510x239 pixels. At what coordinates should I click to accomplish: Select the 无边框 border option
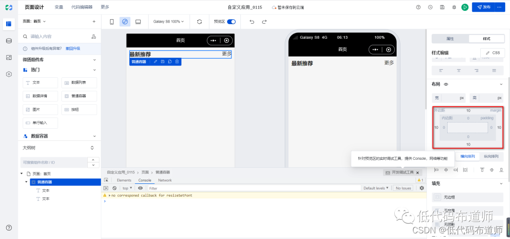[467, 197]
